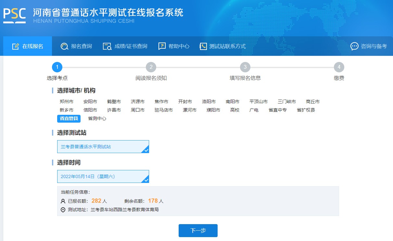Click the PSC logo icon

pyautogui.click(x=15, y=15)
